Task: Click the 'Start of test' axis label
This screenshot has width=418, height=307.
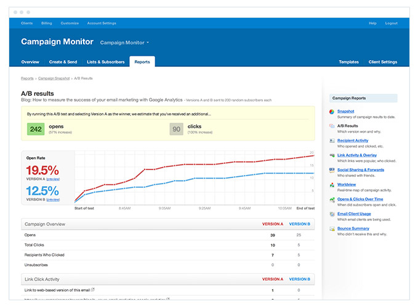Action: (x=84, y=208)
